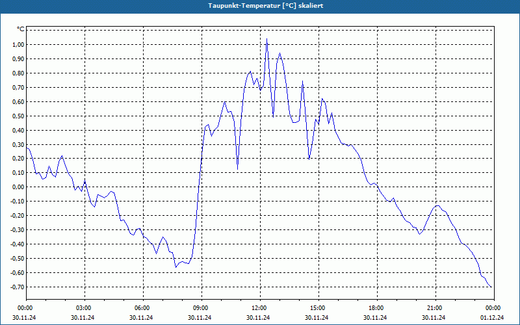Click the y-axis value -0,30
This screenshot has height=325, width=520.
coord(18,229)
